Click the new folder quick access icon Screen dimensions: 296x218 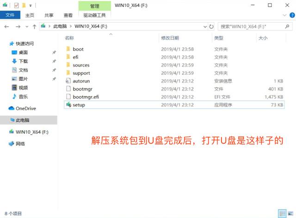pos(24,5)
